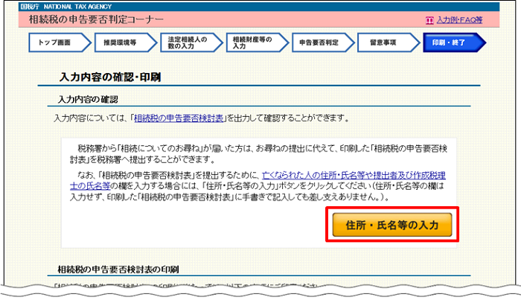Jump to 法定相続人の数の入力 step
The width and height of the screenshot is (521, 306).
point(184,43)
